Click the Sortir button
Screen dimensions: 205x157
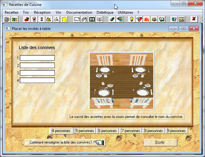[161, 142]
